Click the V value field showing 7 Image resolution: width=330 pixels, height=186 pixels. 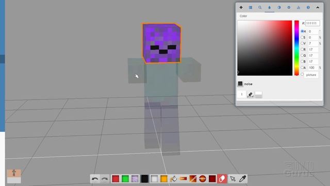click(313, 43)
